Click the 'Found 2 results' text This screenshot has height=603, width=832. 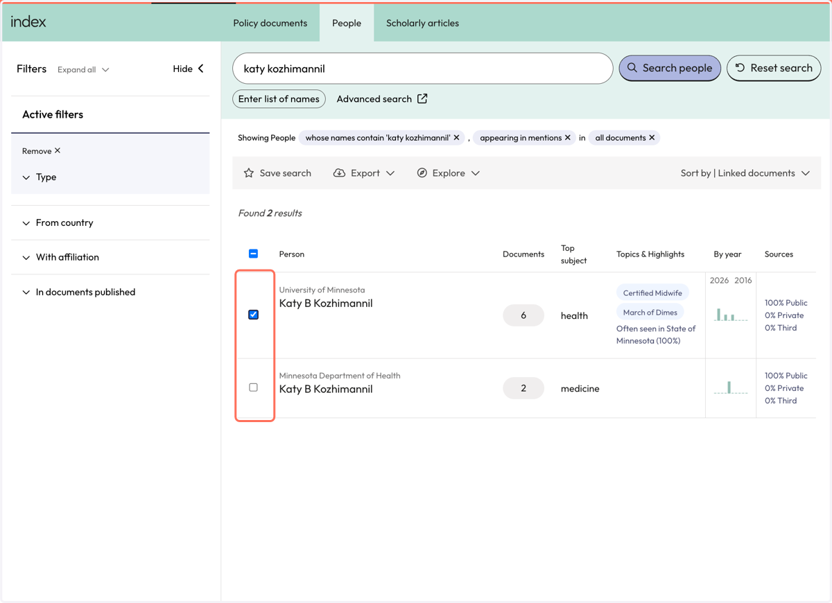pos(270,213)
